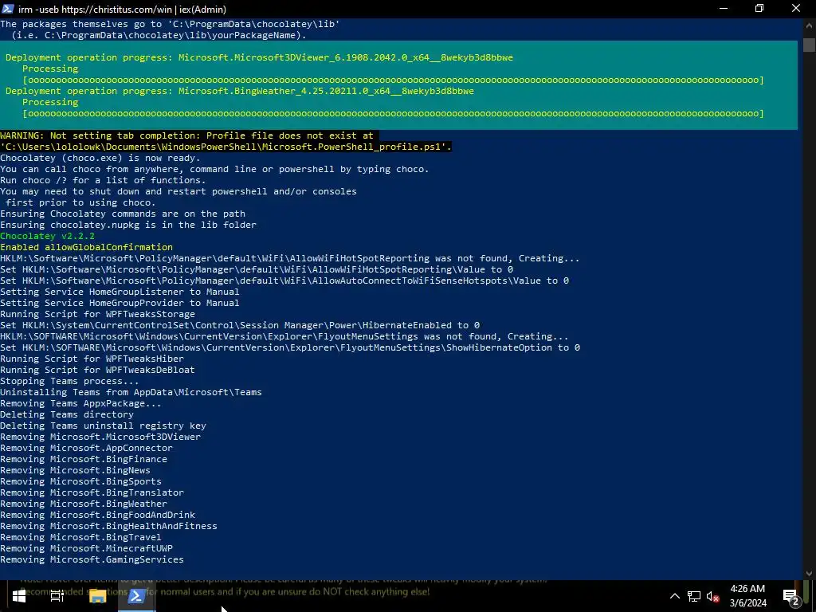Click 'Run choco /? for a list of functions.'
The width and height of the screenshot is (816, 612).
[103, 180]
